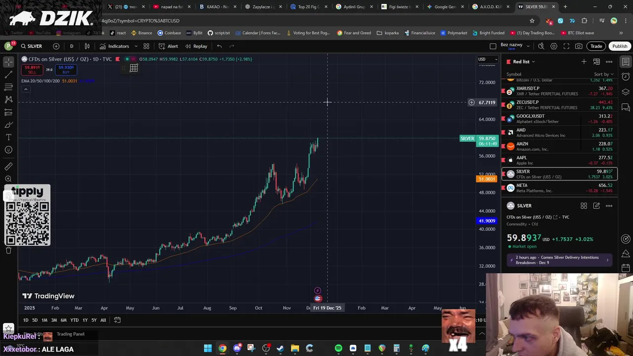The image size is (633, 356).
Task: Redo the last chart action
Action: tap(232, 46)
